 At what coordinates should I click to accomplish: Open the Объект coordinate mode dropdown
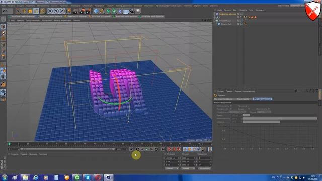coord(172,168)
